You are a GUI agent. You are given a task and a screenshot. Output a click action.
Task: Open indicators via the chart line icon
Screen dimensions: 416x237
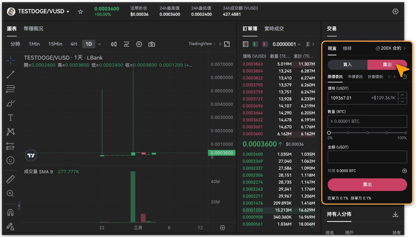pos(126,44)
